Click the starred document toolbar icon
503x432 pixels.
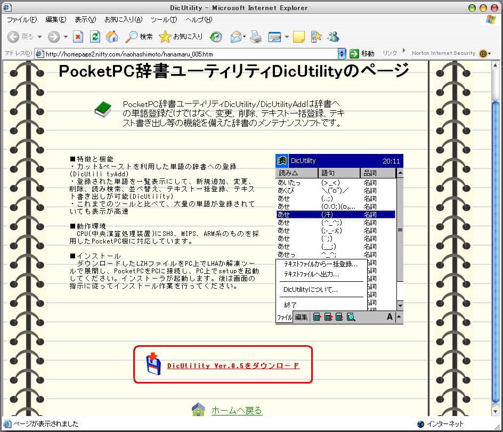click(x=317, y=37)
